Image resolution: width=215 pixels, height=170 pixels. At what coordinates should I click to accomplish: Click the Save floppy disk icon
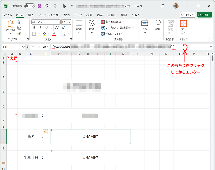[40, 6]
